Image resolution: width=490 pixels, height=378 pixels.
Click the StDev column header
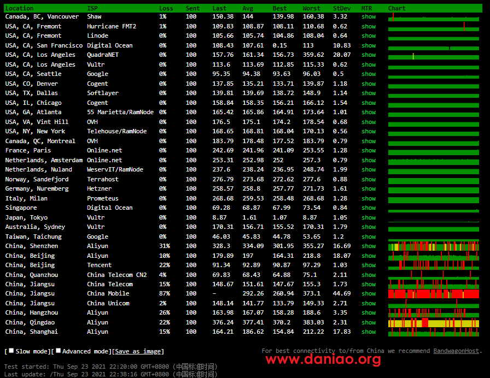tap(342, 8)
